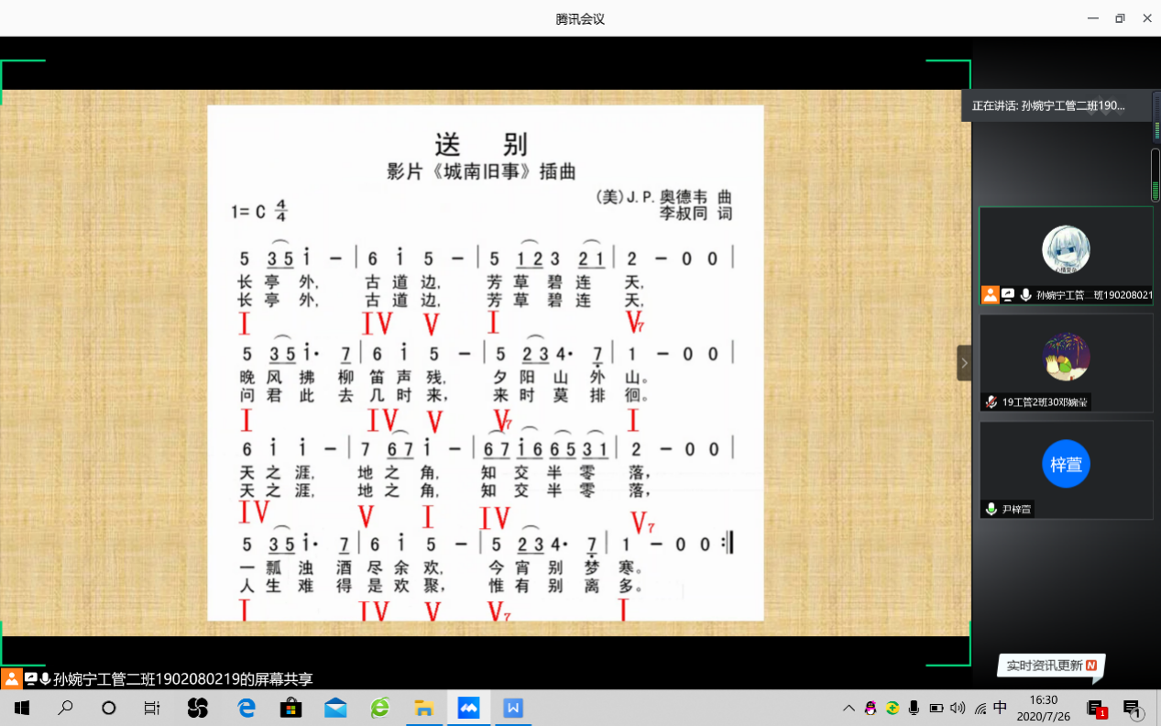This screenshot has width=1161, height=726.
Task: Open Tencent Meeting from the taskbar
Action: [x=468, y=708]
